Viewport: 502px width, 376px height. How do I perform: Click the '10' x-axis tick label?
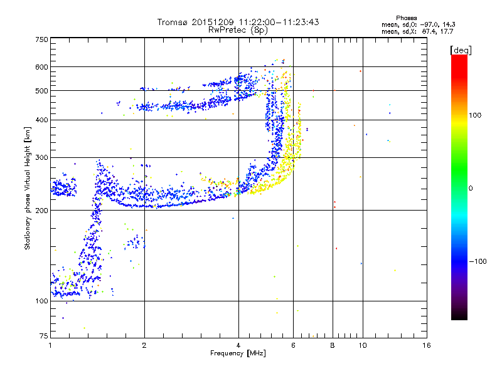tap(363, 345)
